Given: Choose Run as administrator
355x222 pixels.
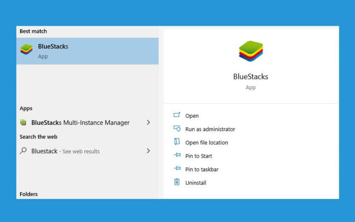Looking at the screenshot, I should click(210, 129).
